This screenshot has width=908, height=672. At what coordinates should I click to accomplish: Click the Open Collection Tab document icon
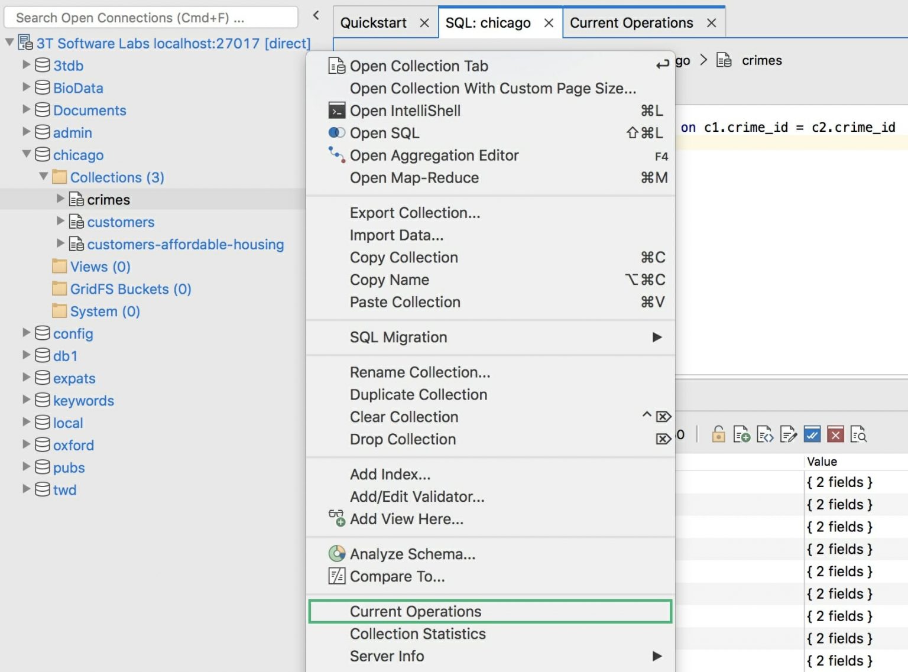click(x=337, y=66)
